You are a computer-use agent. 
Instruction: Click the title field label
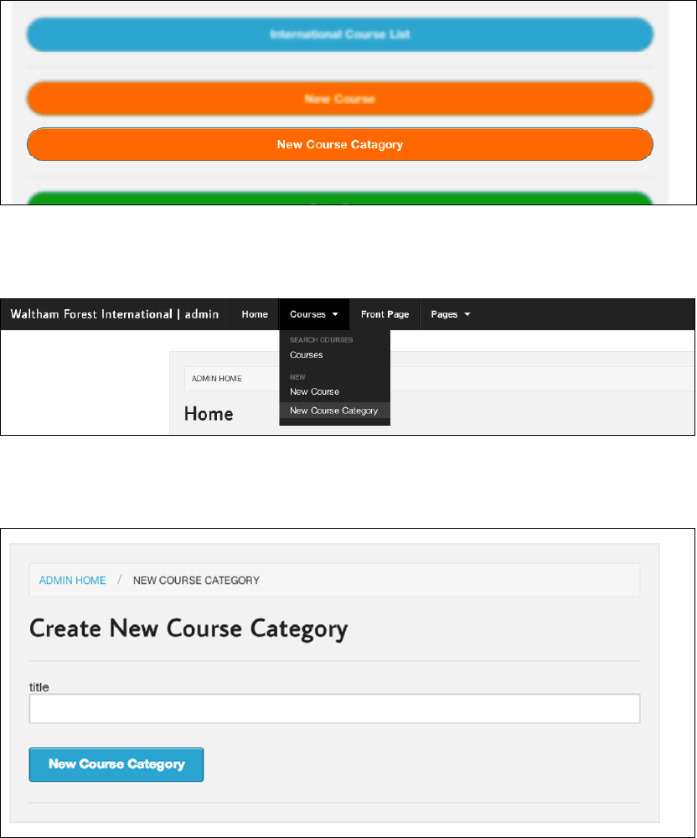39,687
